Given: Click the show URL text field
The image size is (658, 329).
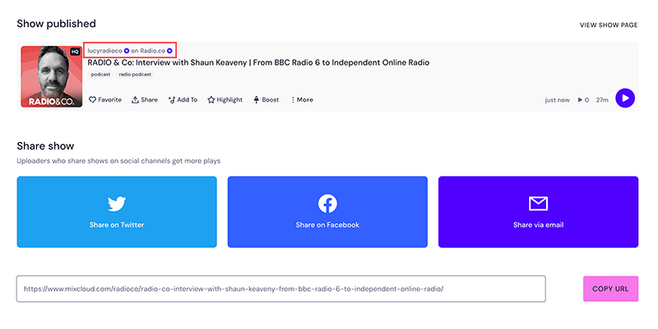Looking at the screenshot, I should click(x=280, y=289).
